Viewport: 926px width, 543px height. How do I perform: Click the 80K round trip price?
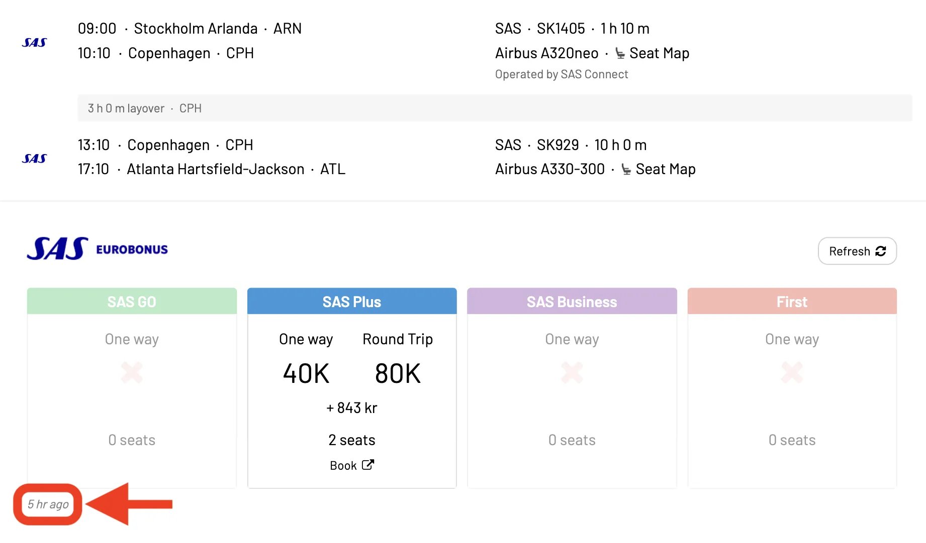[398, 374]
